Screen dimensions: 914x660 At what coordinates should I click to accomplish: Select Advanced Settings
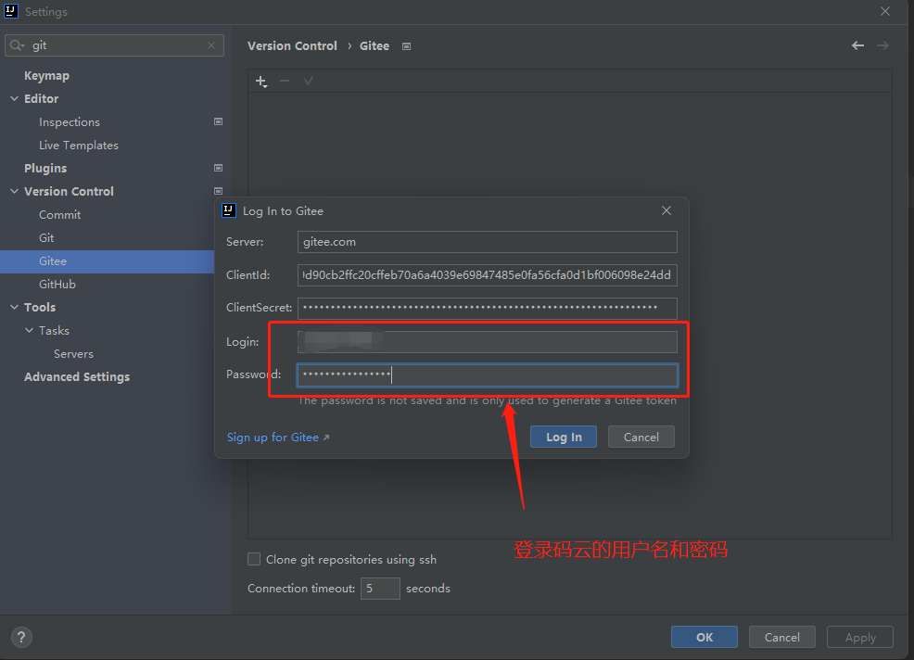pos(77,376)
